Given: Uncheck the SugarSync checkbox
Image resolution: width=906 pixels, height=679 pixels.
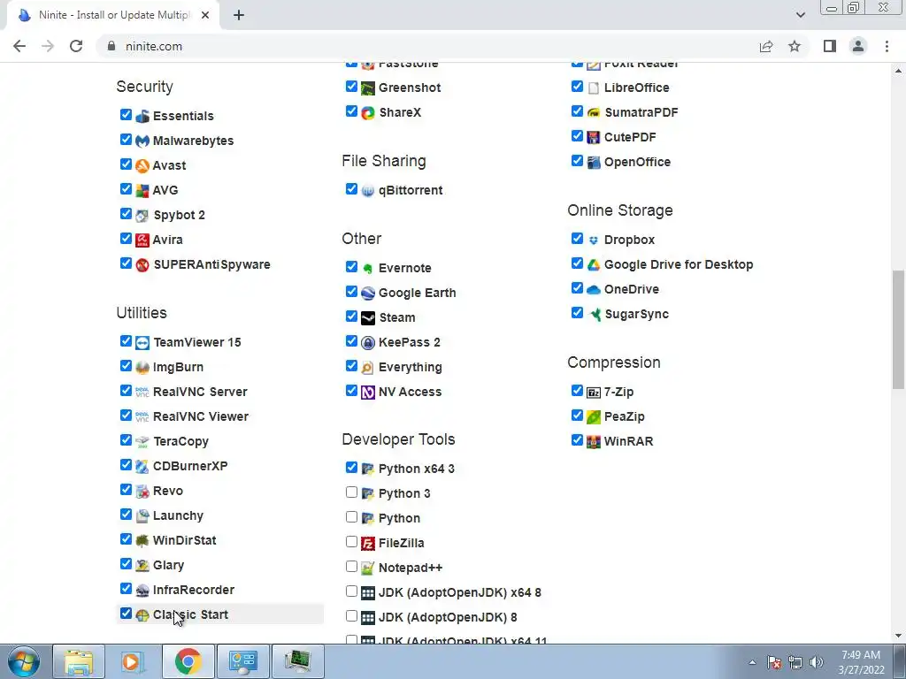Looking at the screenshot, I should point(577,312).
